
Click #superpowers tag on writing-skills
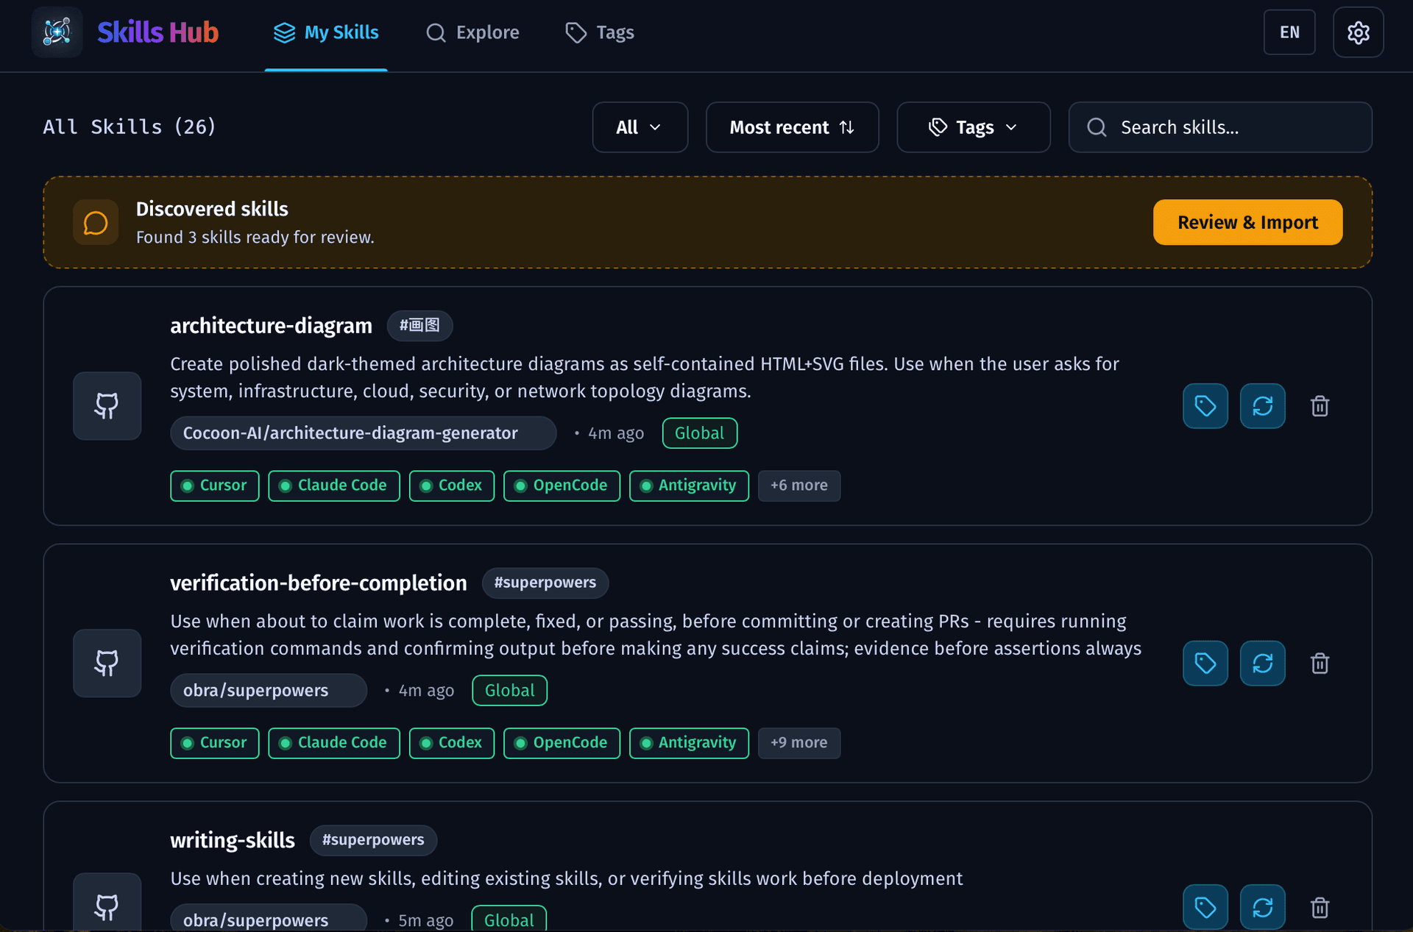pyautogui.click(x=373, y=841)
